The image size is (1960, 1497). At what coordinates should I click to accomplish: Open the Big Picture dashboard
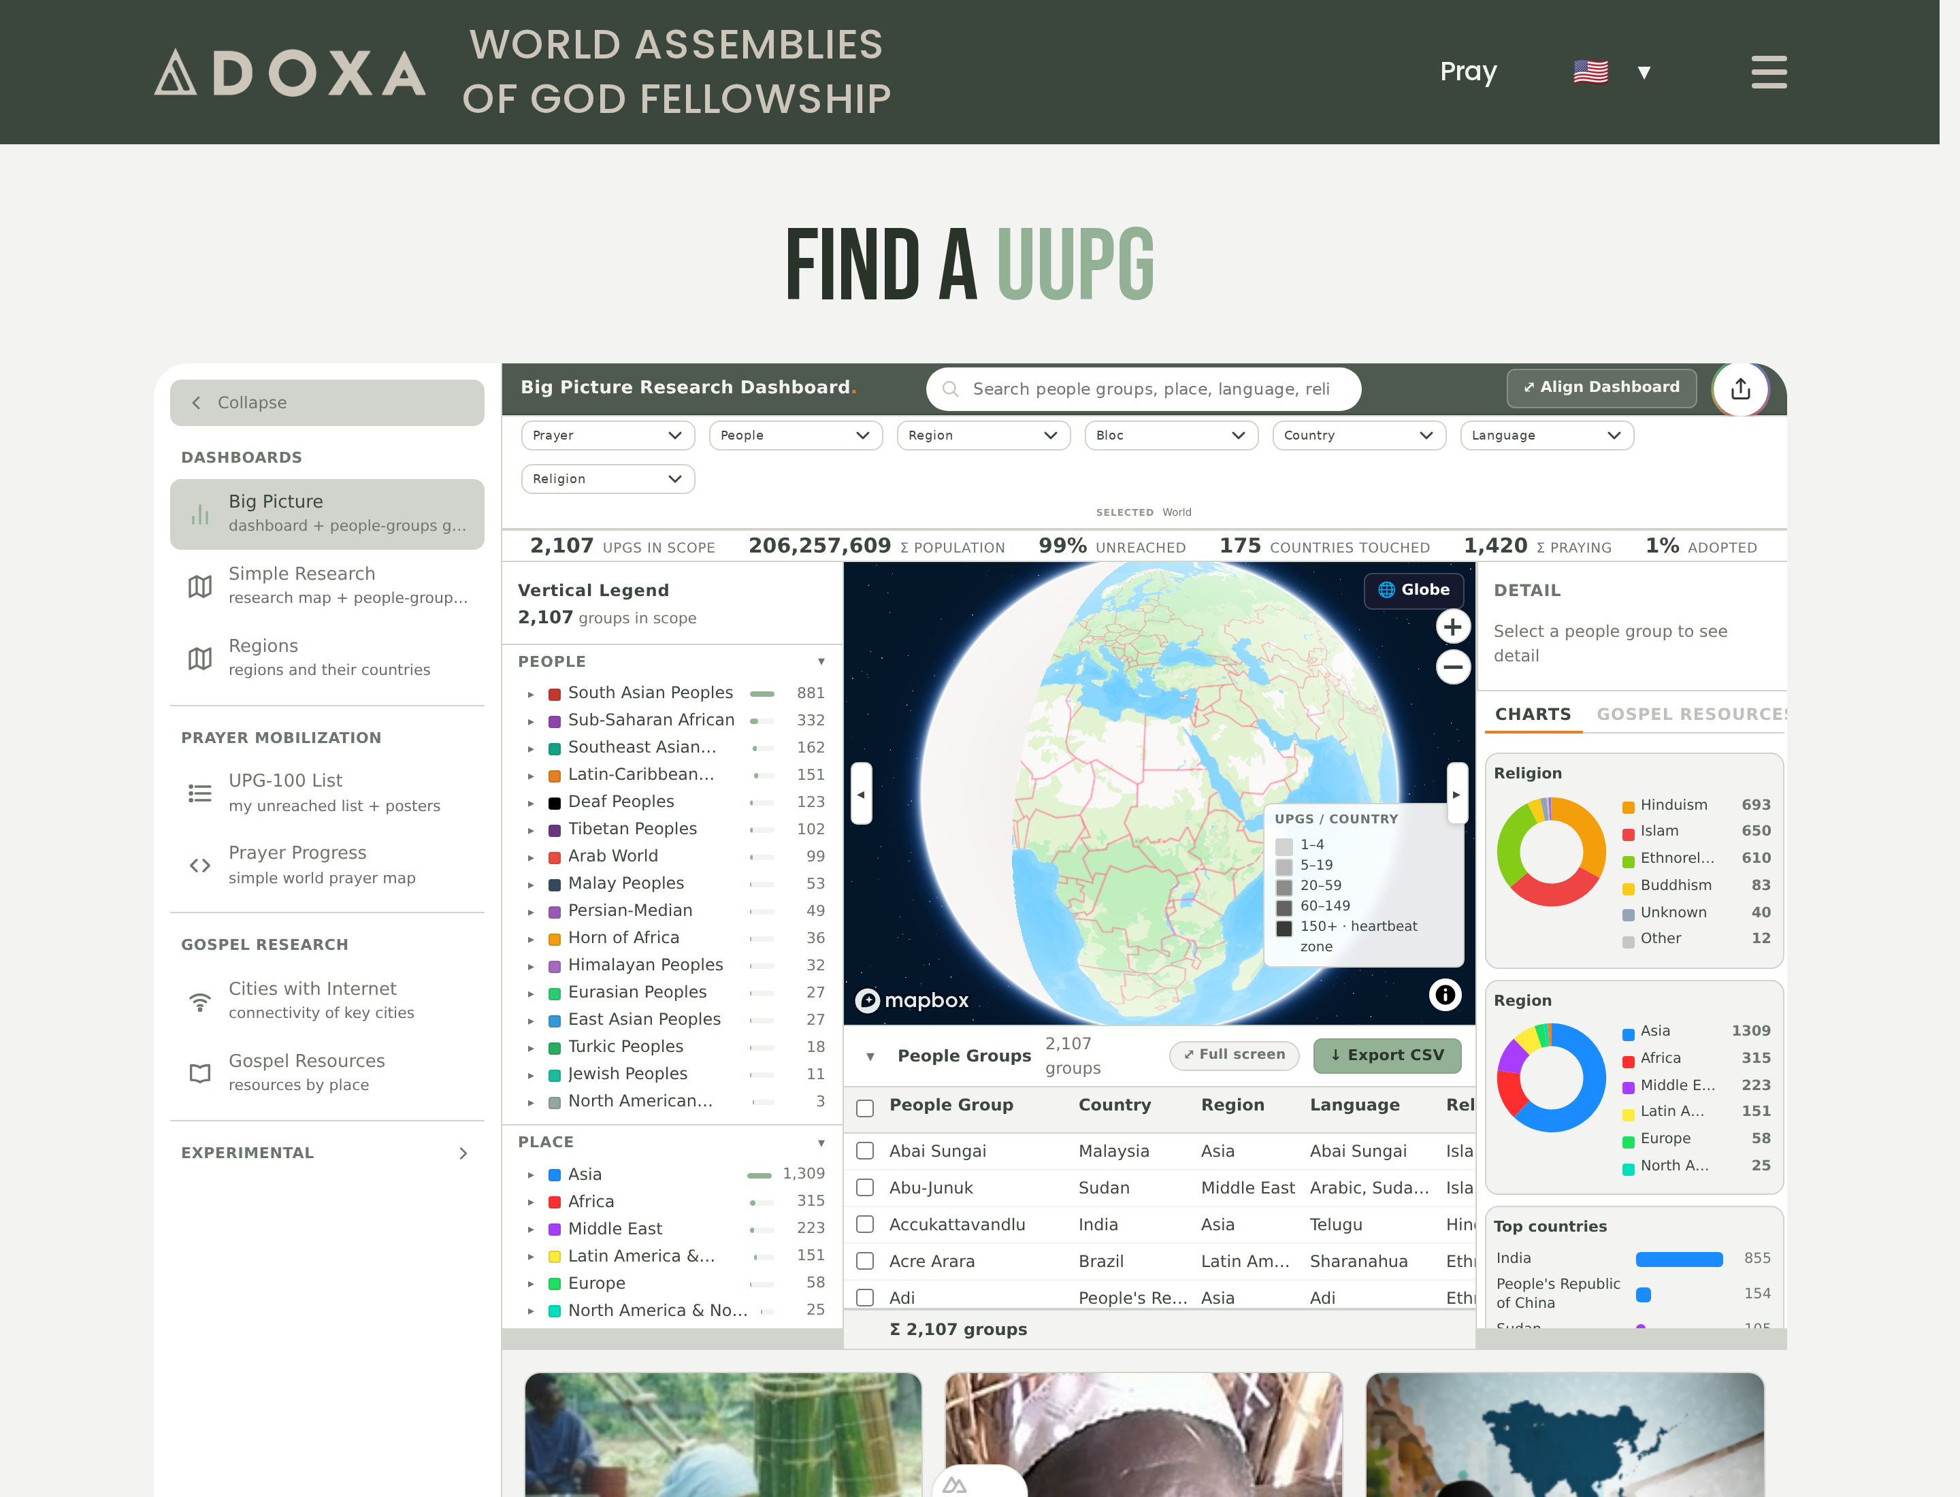327,514
